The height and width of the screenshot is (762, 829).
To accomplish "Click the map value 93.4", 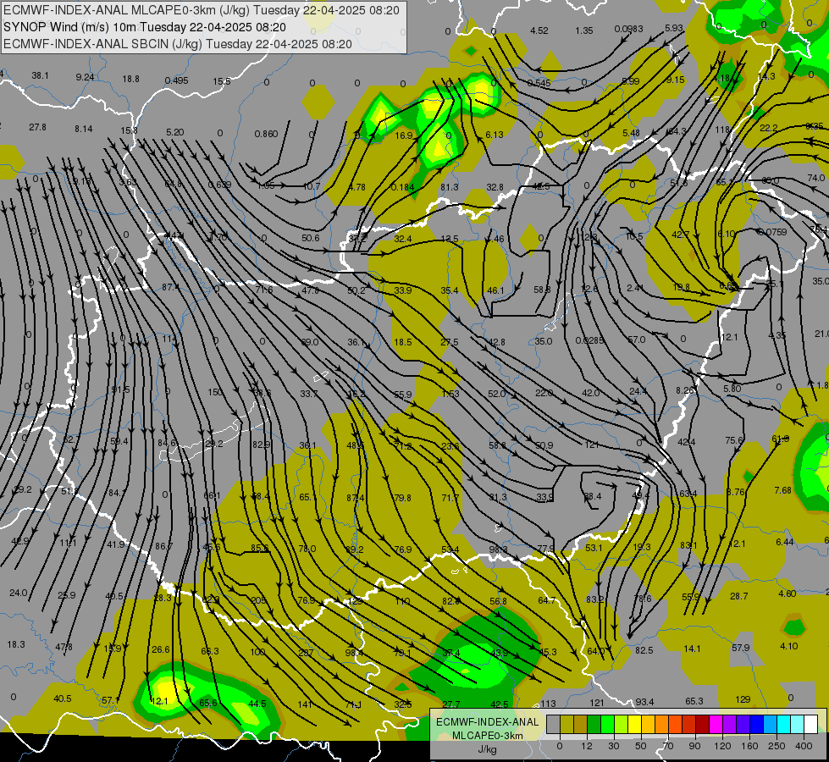I will click(x=644, y=702).
